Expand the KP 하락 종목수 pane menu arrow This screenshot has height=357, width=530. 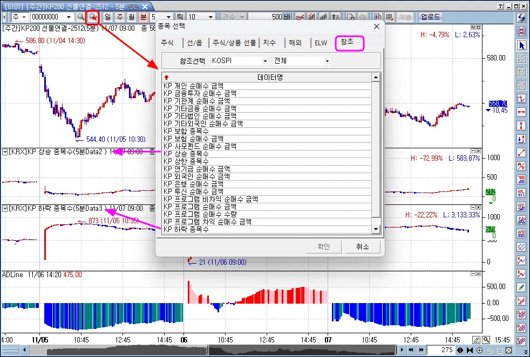pyautogui.click(x=5, y=209)
